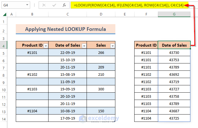The image size is (198, 128).
Task: Select cell with date 11-09-19
Action: click(x=68, y=82)
